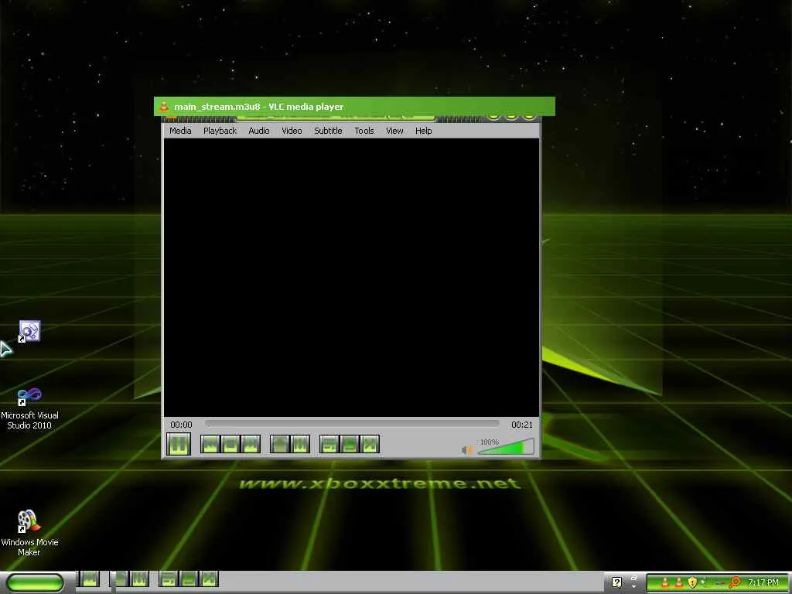Click the help question mark taskbar icon
792x594 pixels.
click(616, 582)
